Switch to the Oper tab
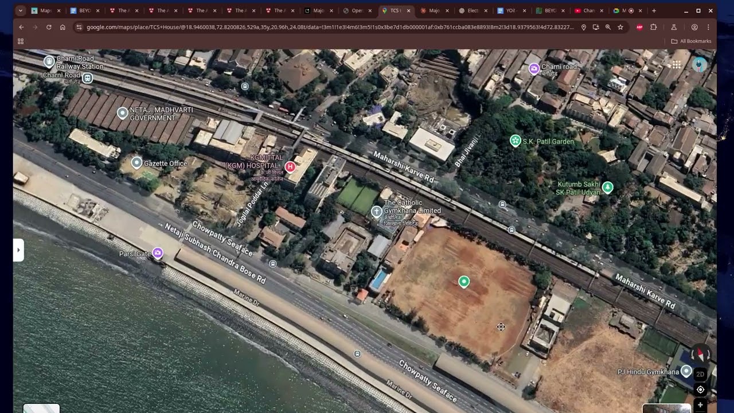Viewport: 734px width, 413px height. coord(357,10)
